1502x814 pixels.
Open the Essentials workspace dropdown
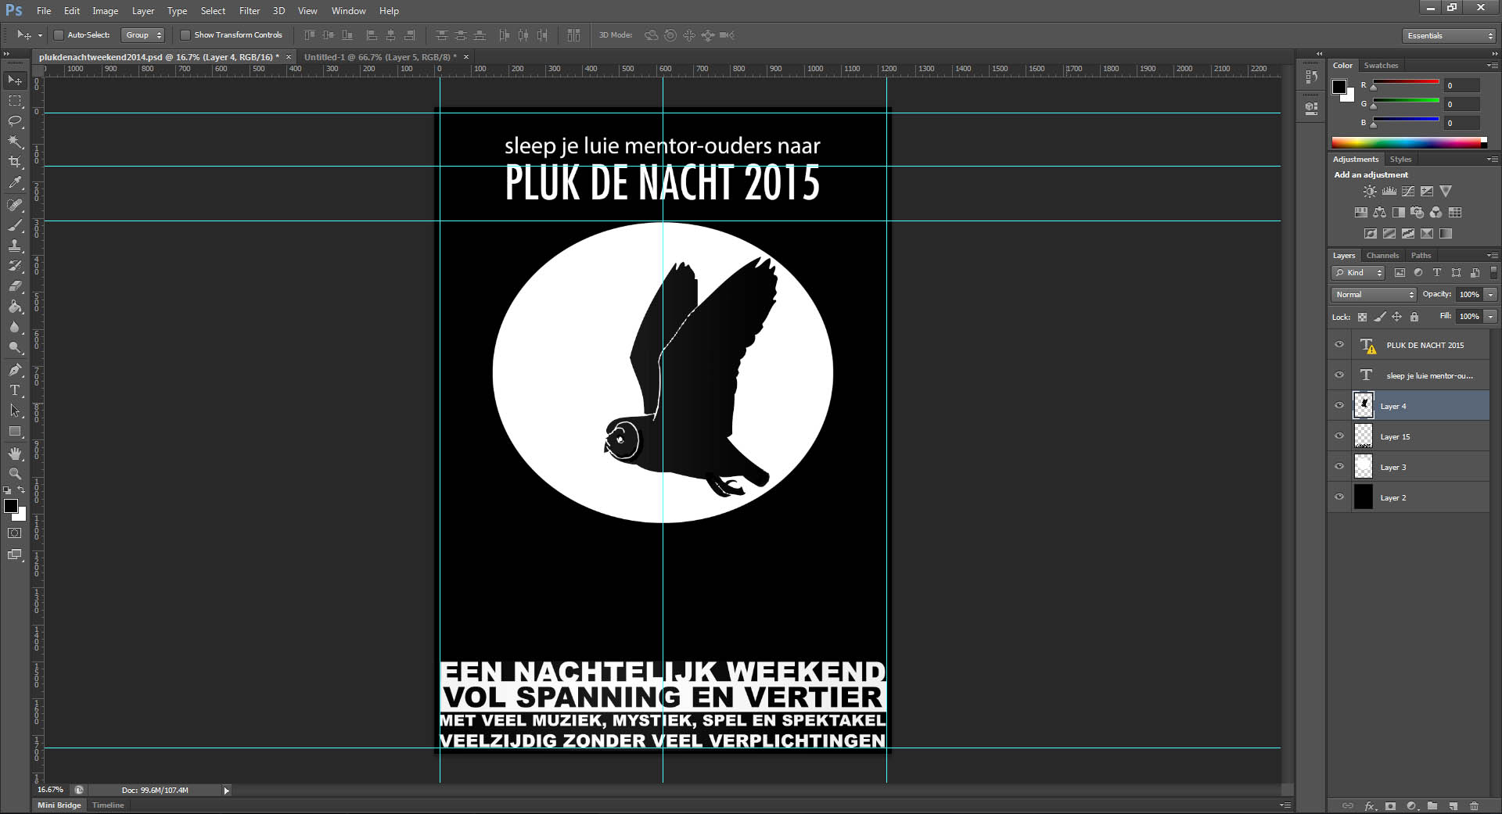coord(1448,35)
